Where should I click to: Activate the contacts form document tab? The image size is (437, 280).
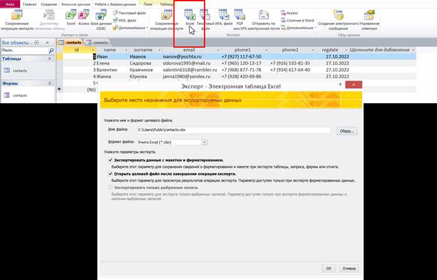[x=97, y=43]
